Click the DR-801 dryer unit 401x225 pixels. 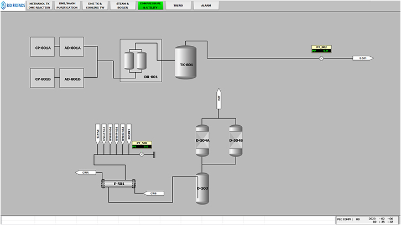pyautogui.click(x=141, y=61)
